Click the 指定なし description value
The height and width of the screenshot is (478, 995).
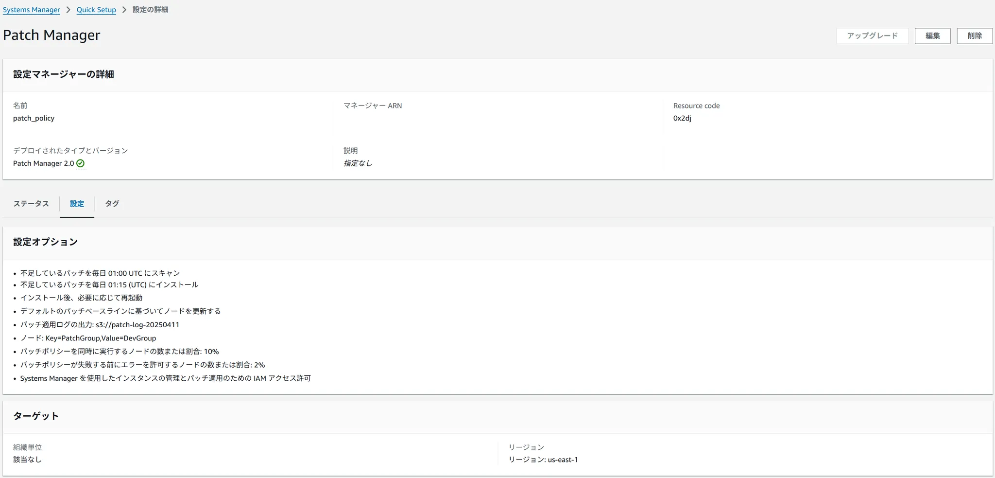(358, 163)
